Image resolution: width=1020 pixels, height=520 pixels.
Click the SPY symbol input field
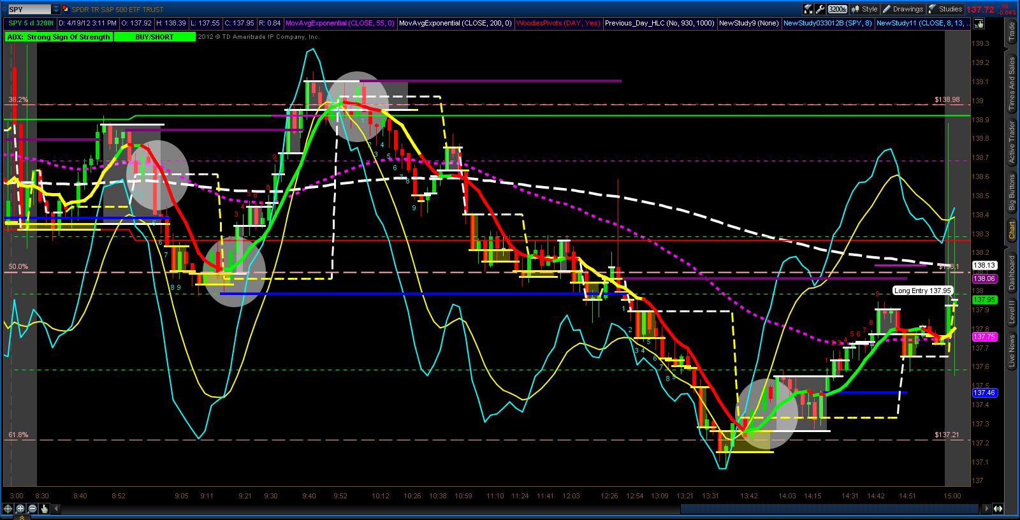(29, 10)
